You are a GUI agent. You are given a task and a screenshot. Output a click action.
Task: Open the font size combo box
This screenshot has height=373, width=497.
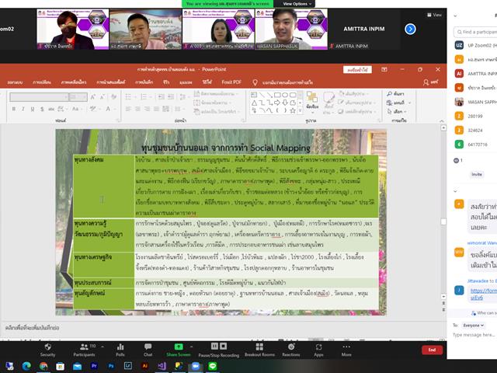click(x=78, y=96)
